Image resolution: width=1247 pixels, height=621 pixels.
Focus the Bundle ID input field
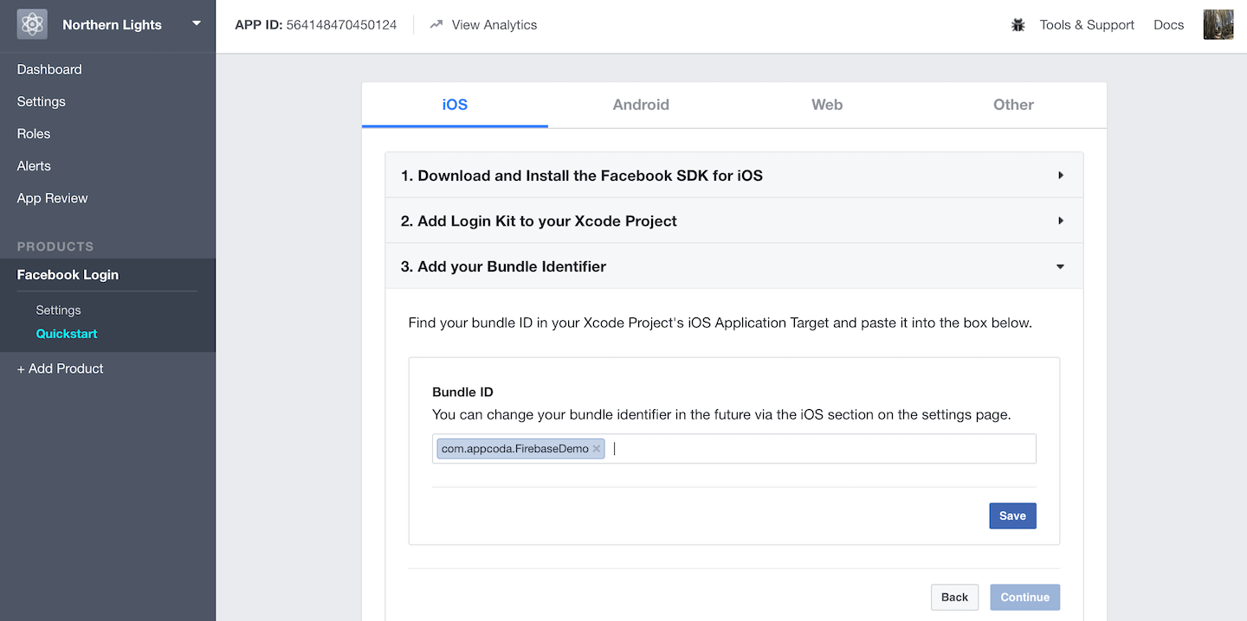(x=734, y=449)
